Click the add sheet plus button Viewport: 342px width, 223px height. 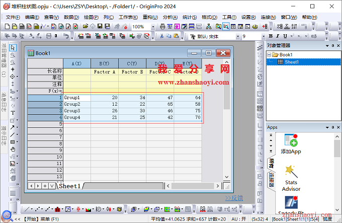point(45,186)
